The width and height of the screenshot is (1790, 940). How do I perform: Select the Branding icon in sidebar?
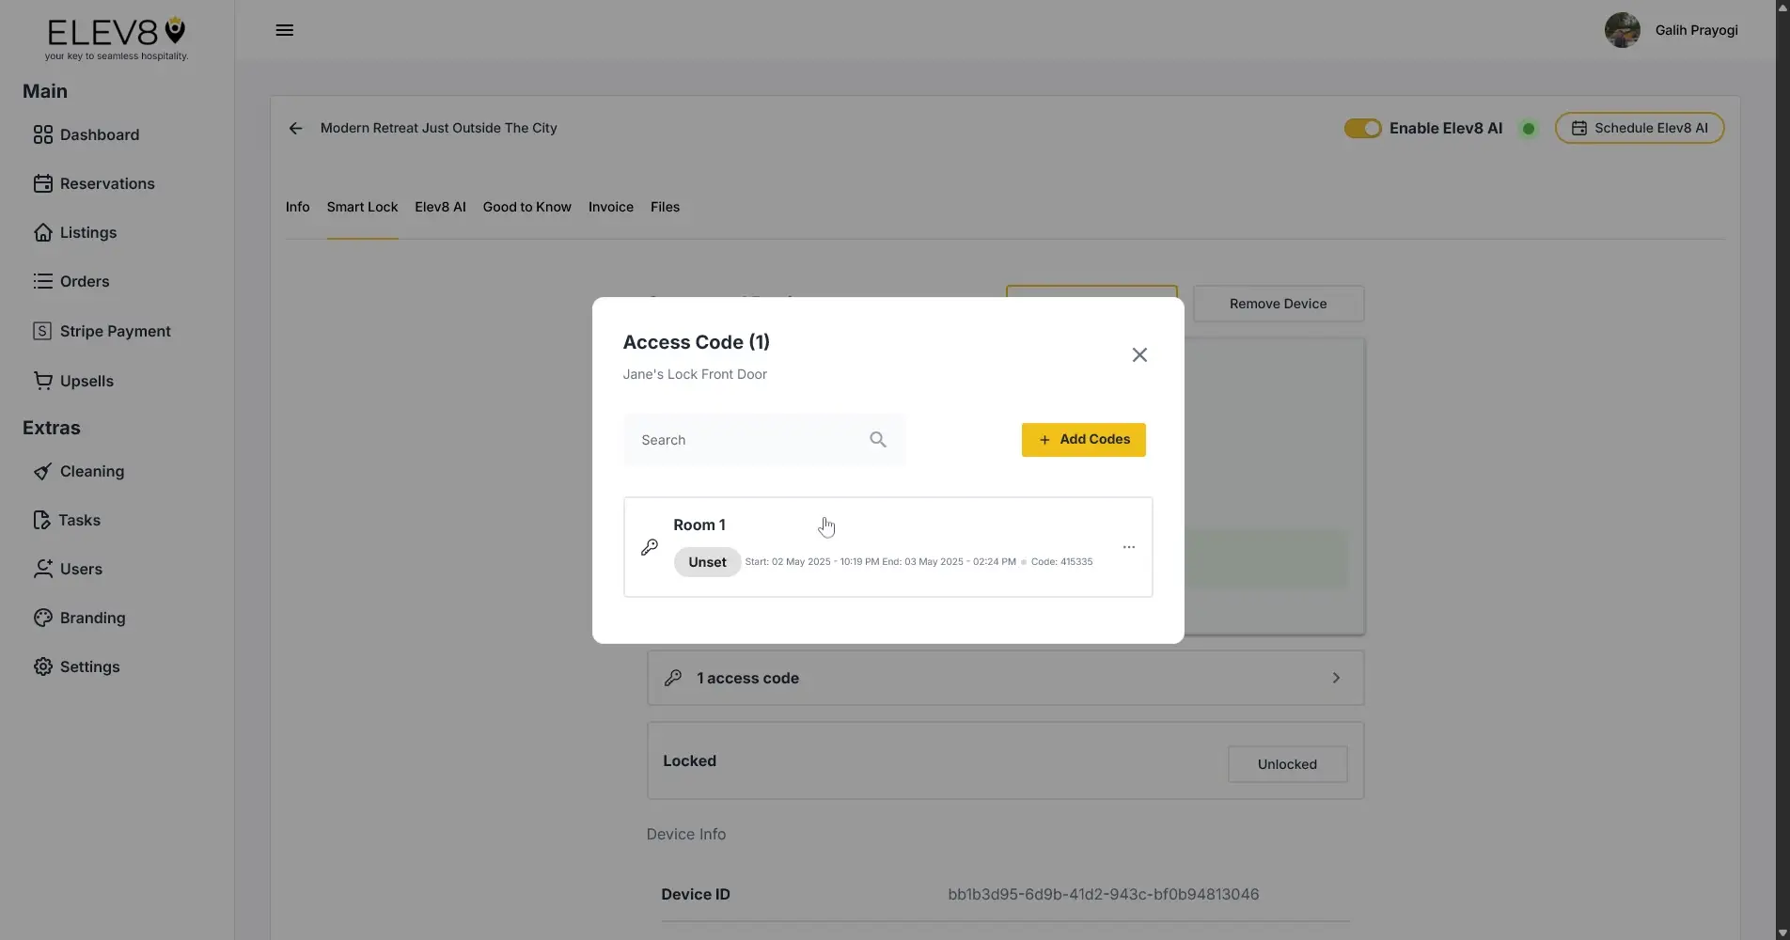[x=42, y=618]
